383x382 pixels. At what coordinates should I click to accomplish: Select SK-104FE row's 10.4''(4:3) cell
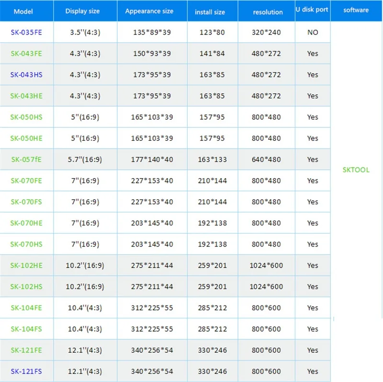[x=85, y=308]
